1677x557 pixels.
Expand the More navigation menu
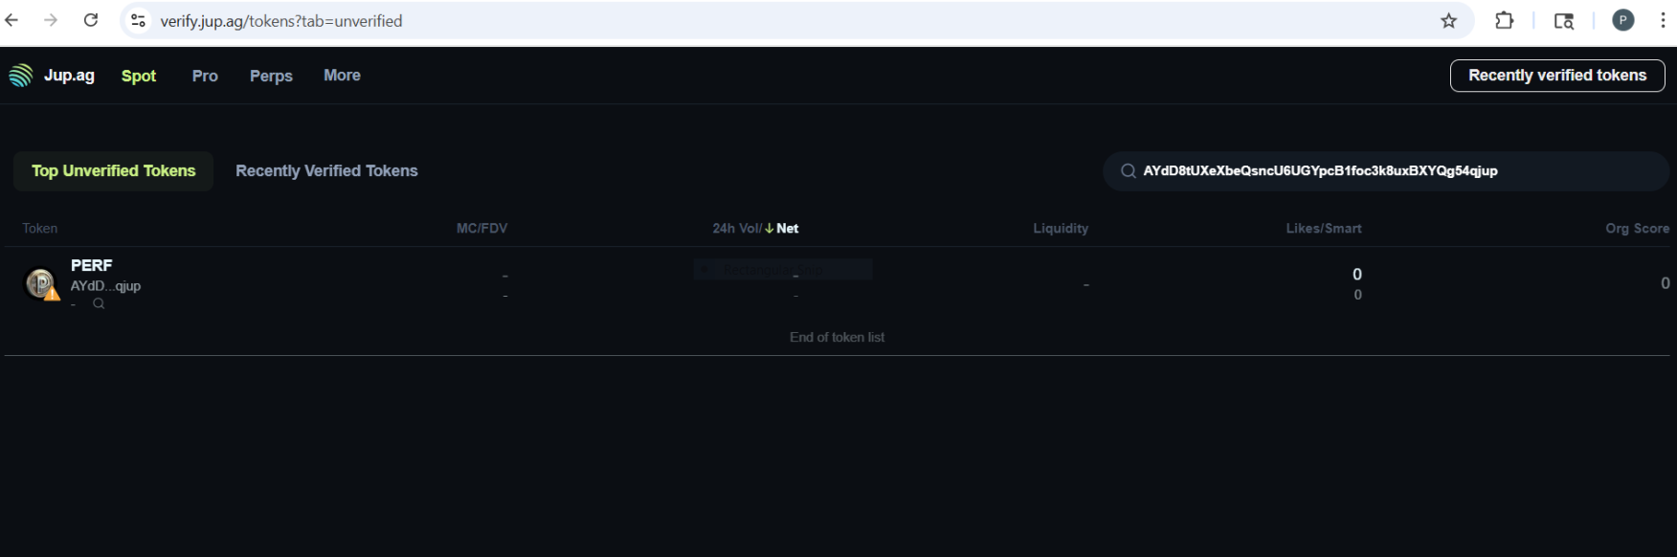[x=342, y=76]
